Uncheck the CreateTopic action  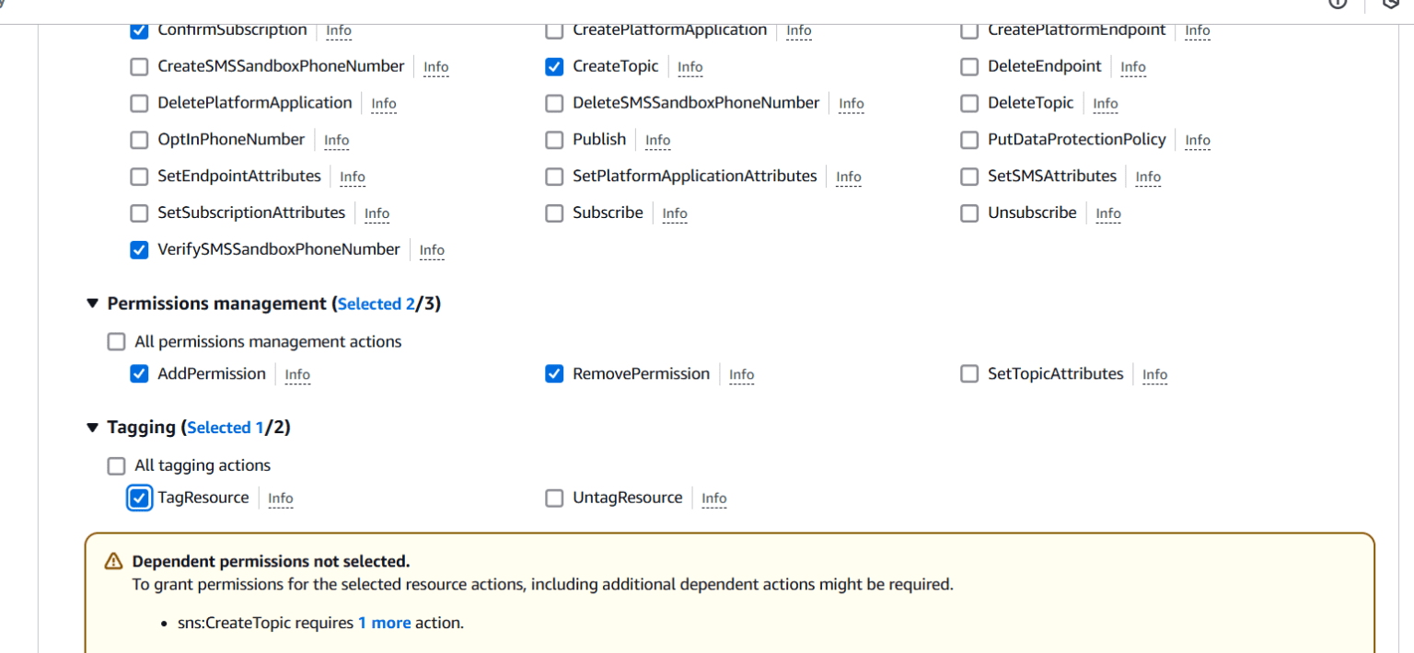coord(554,66)
